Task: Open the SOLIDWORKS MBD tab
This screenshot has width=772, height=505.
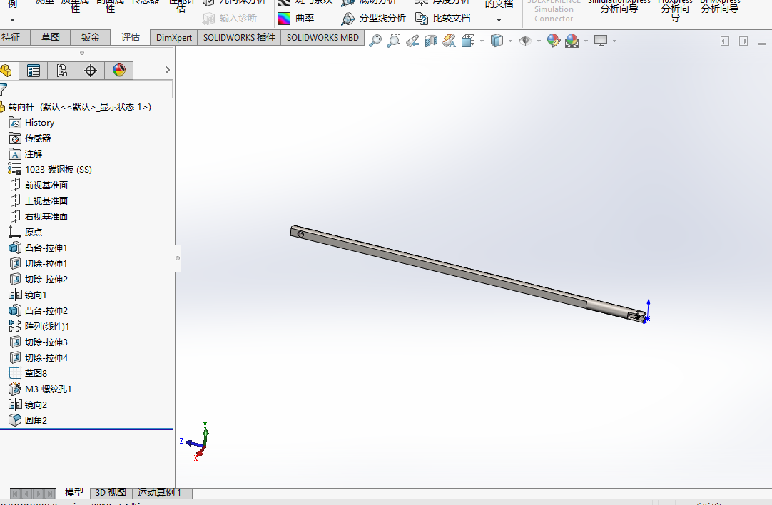Action: 323,37
